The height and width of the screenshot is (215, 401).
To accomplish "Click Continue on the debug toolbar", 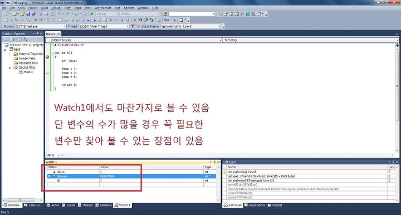I will tap(111, 20).
